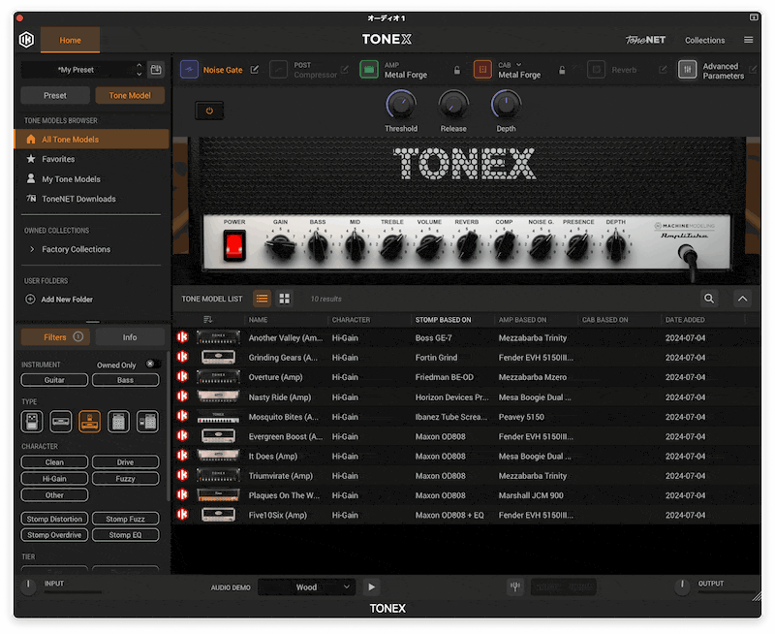This screenshot has width=775, height=634.
Task: Sort by the Date Added column header
Action: tap(685, 320)
